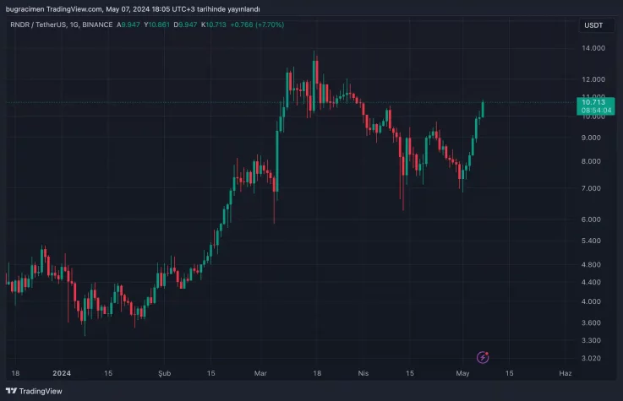The height and width of the screenshot is (401, 623).
Task: Click the A9.947 open price value
Action: (x=129, y=25)
